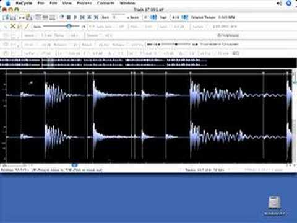Click the first toolbar icon at far left
This screenshot has width=297, height=223.
pyautogui.click(x=6, y=17)
